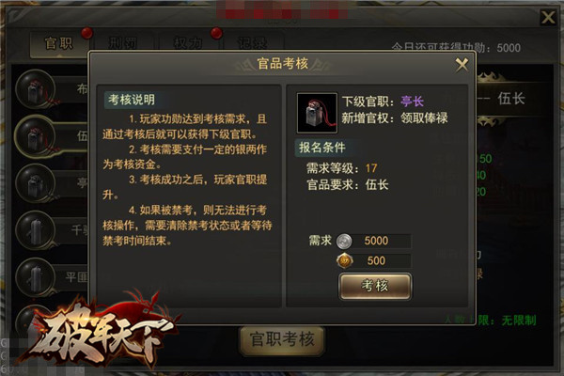Select the 千骑 seal icon in the rank list

tap(36, 230)
